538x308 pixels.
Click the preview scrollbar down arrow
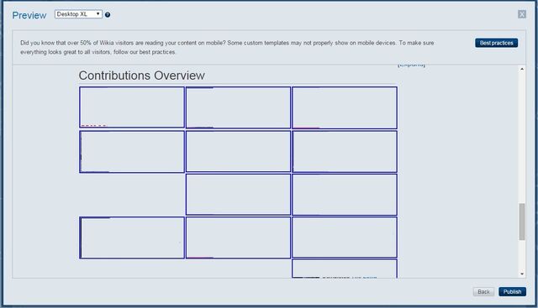[x=522, y=274]
